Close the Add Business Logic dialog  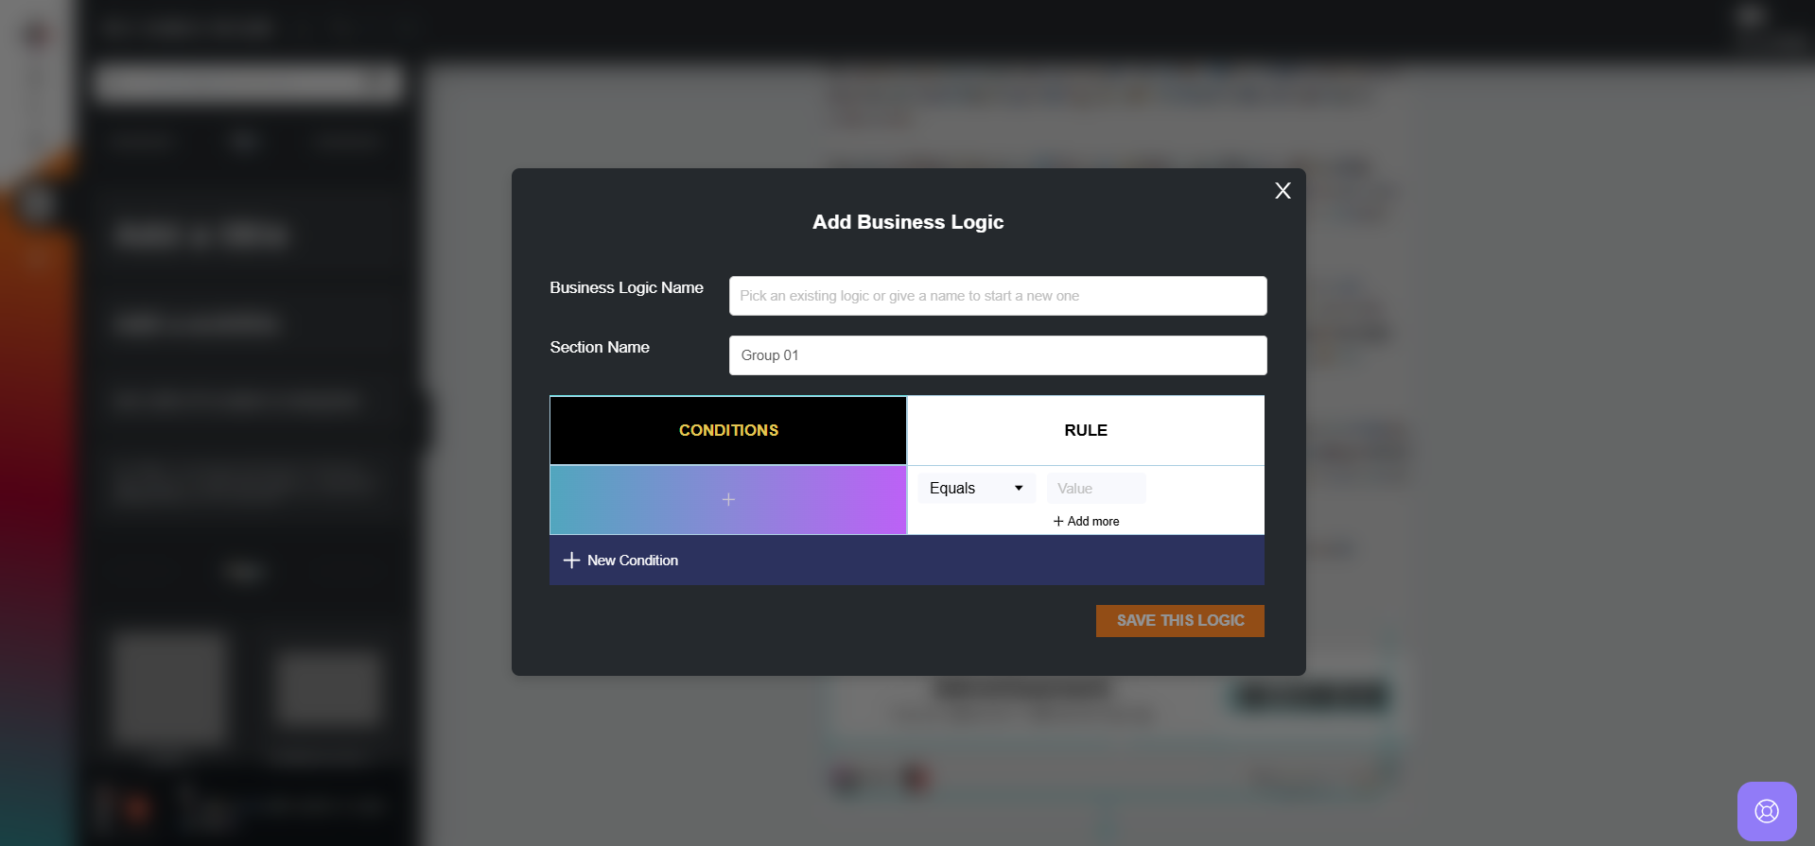coord(1283,191)
